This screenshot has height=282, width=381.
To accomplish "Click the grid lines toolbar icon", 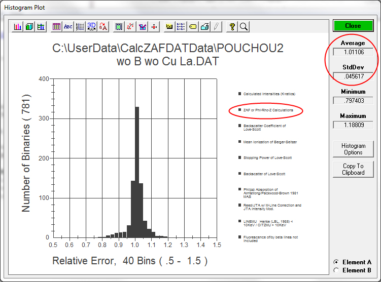I will [x=80, y=27].
